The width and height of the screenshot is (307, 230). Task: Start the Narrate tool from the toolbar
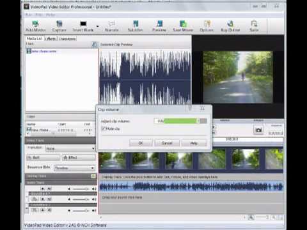[112, 26]
